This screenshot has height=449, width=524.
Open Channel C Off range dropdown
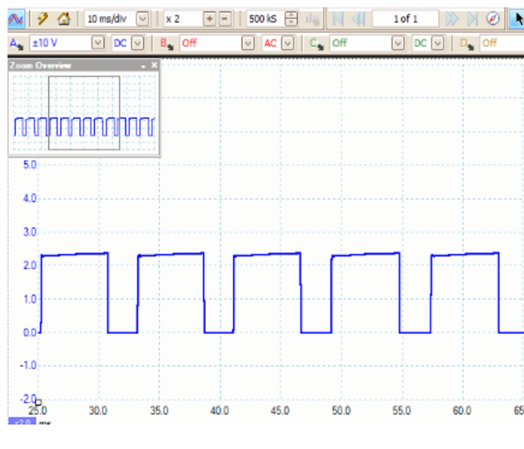point(398,43)
